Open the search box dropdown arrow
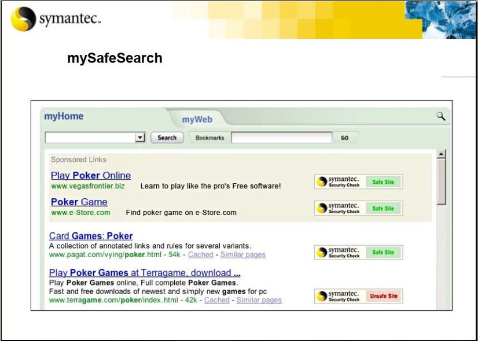The image size is (478, 341). (140, 138)
